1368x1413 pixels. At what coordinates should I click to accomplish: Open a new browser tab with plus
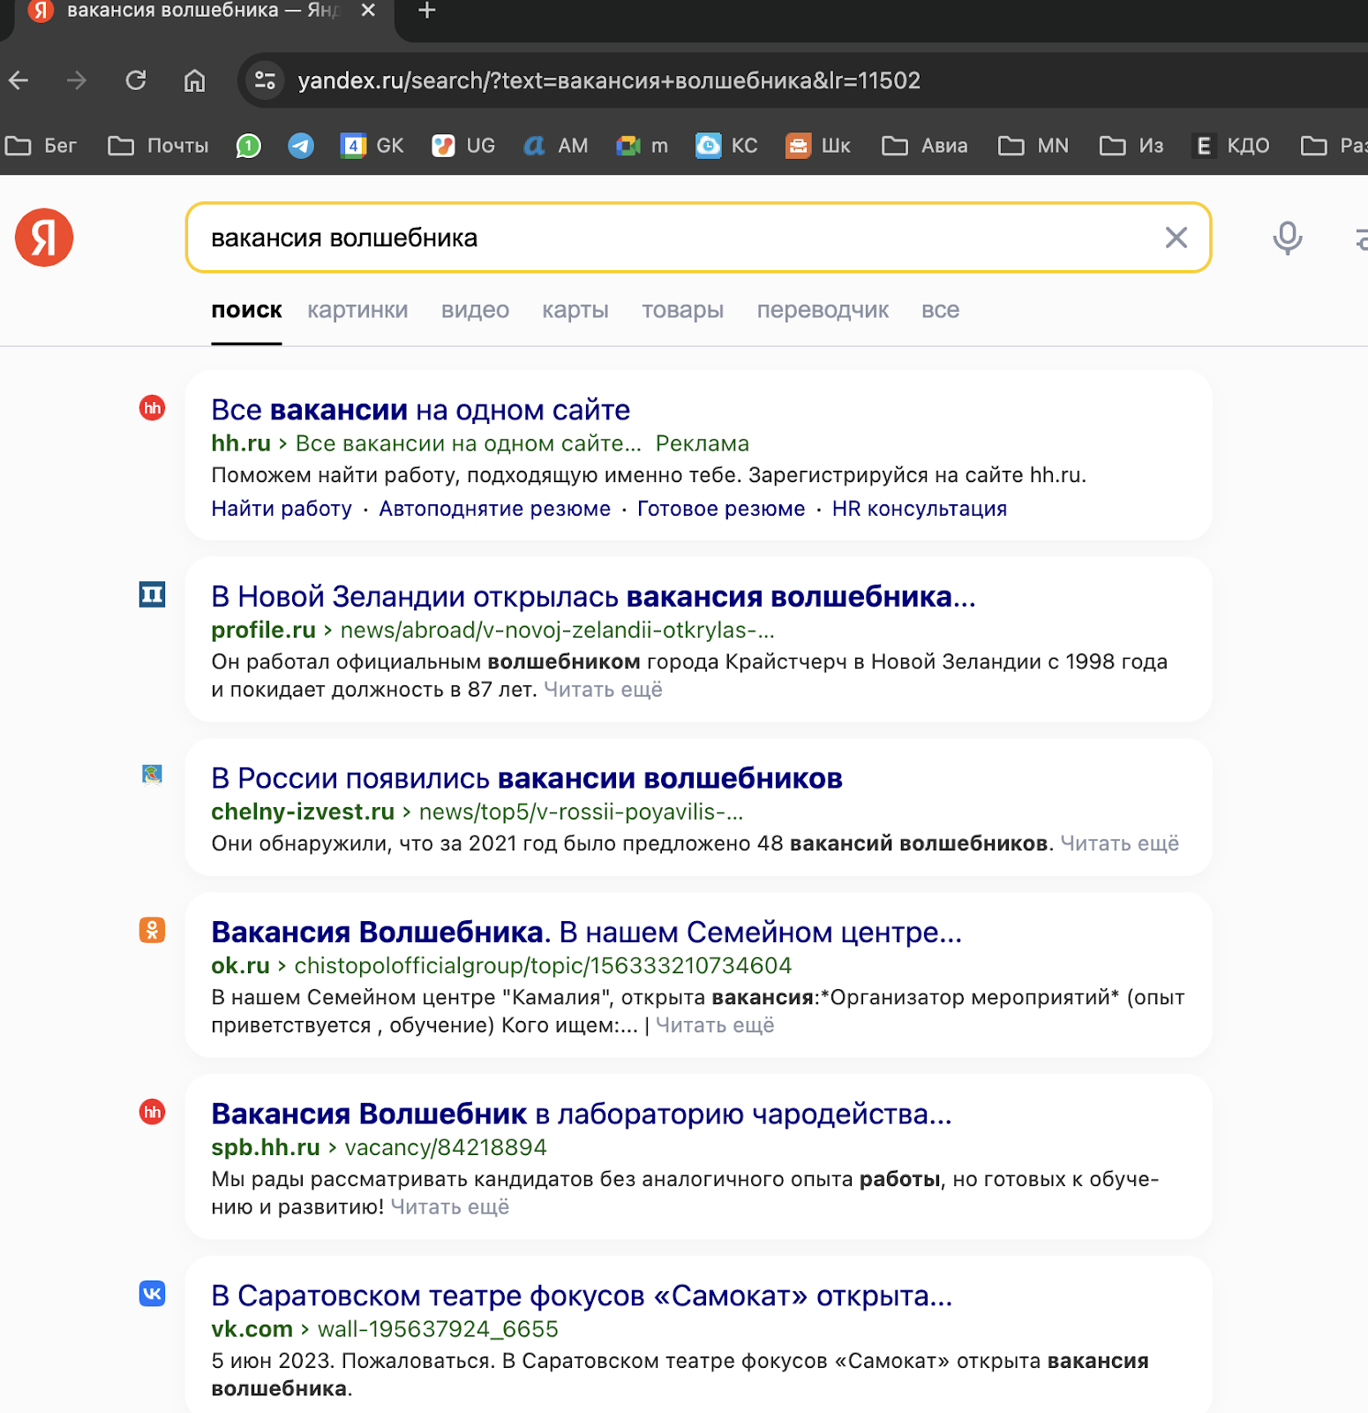point(427,11)
